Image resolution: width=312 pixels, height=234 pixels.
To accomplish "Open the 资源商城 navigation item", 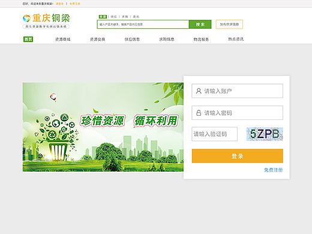I will (63, 40).
